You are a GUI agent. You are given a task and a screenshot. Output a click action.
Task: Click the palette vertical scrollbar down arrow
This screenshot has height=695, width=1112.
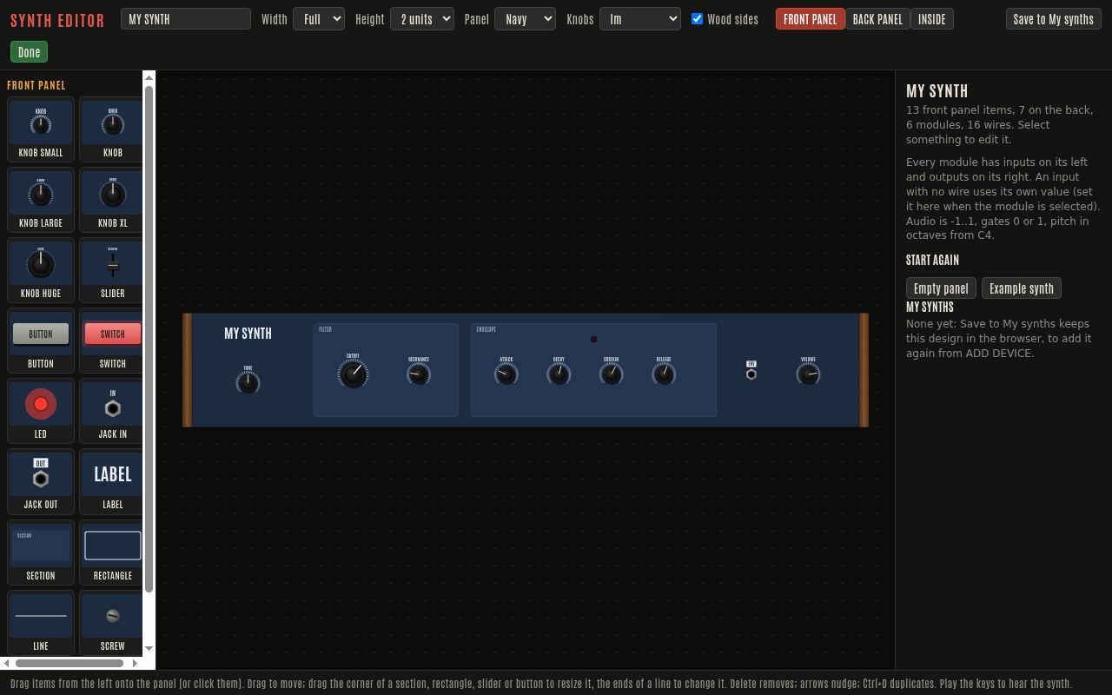[x=149, y=648]
